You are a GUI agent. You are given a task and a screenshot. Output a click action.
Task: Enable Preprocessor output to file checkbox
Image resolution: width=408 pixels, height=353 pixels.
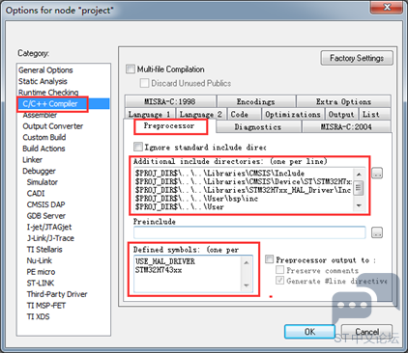coord(269,259)
